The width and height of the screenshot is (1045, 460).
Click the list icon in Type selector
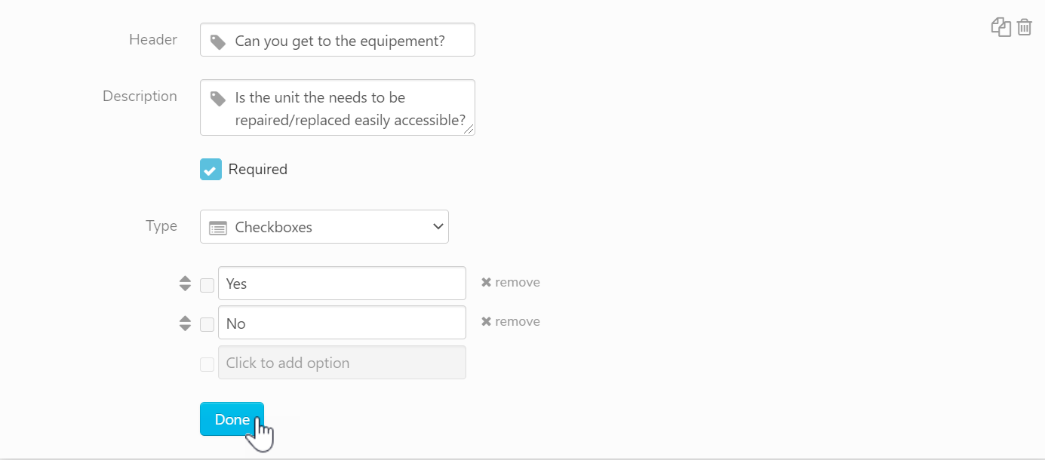tap(218, 228)
